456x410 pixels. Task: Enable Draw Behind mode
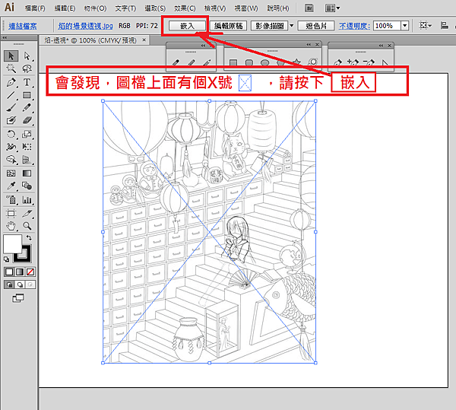coord(20,284)
